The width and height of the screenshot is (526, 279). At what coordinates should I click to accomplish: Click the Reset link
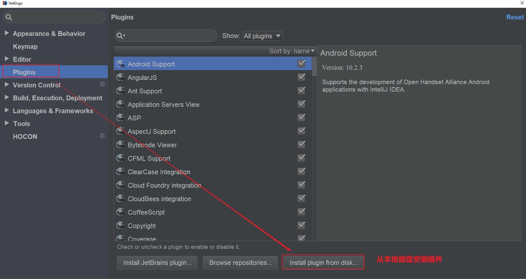[x=515, y=17]
